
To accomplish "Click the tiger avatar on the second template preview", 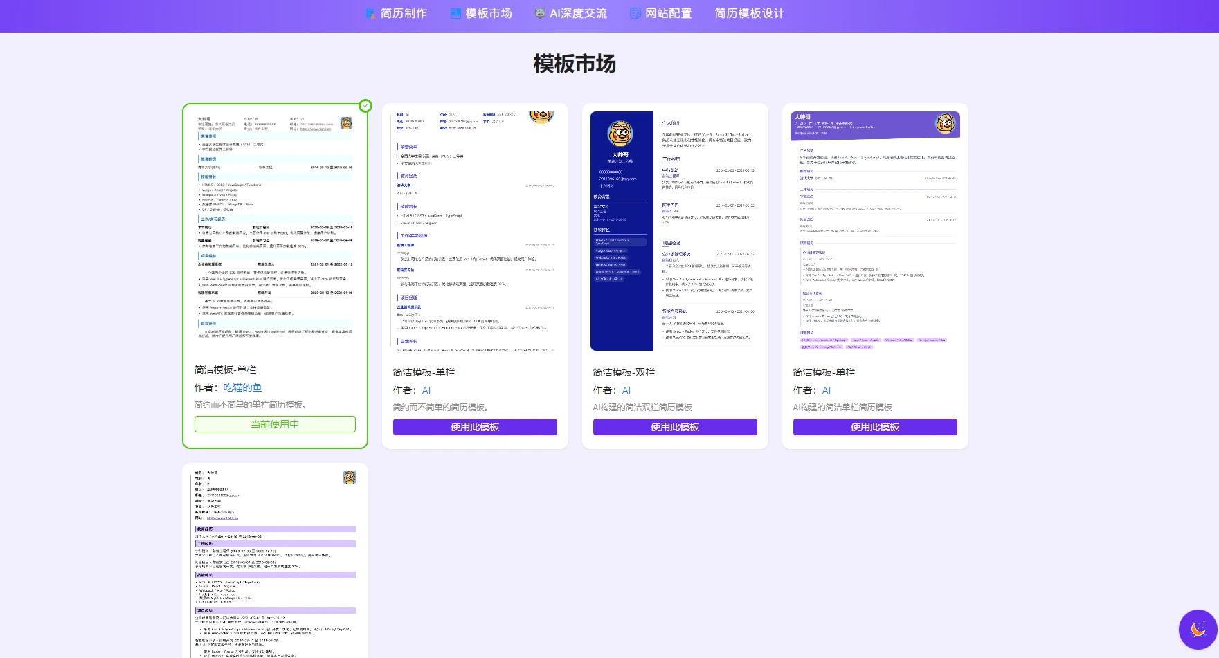I will (542, 118).
